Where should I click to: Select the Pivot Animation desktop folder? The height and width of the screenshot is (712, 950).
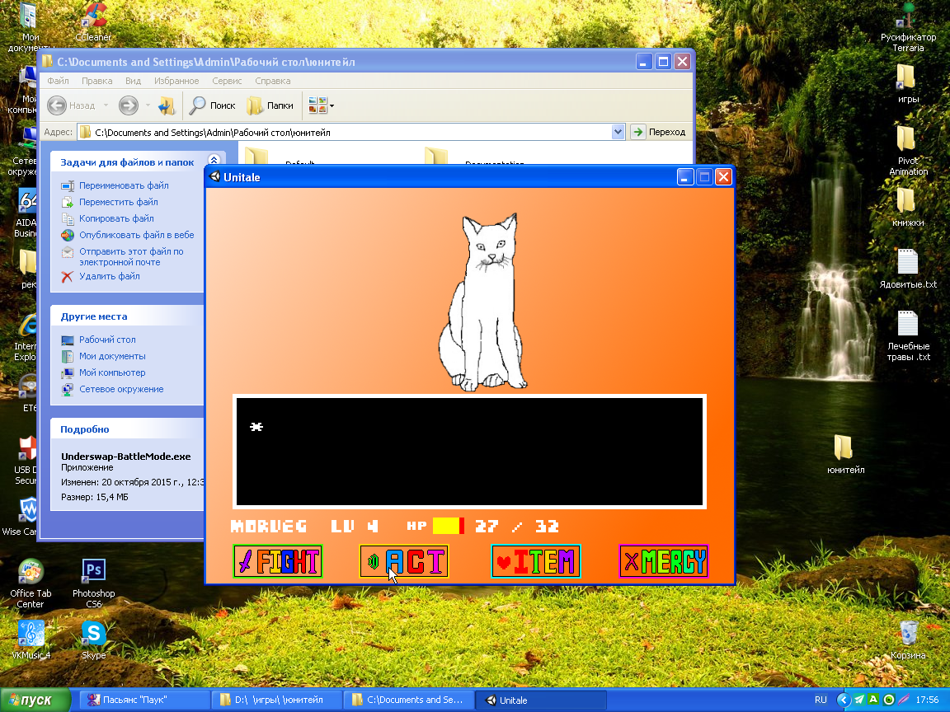tap(908, 151)
